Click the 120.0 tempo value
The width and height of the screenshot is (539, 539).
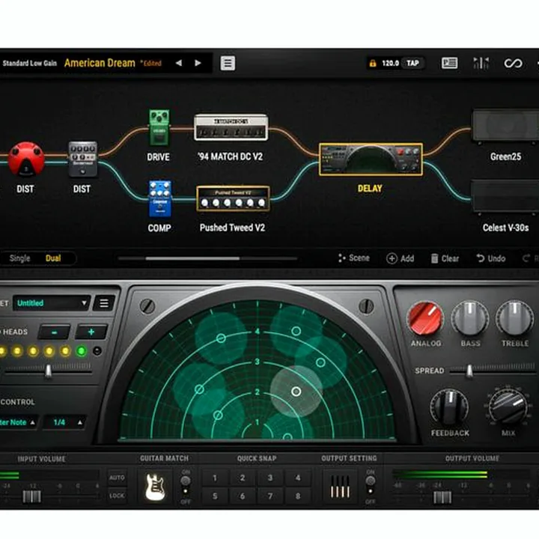(390, 63)
